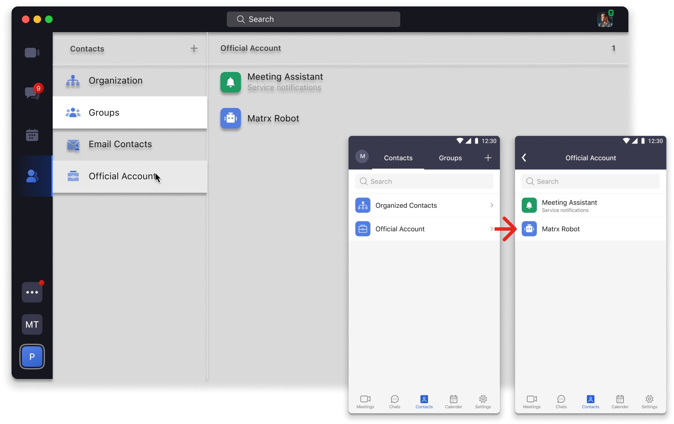Open the video meetings sidebar icon
The image size is (674, 424).
click(x=32, y=53)
